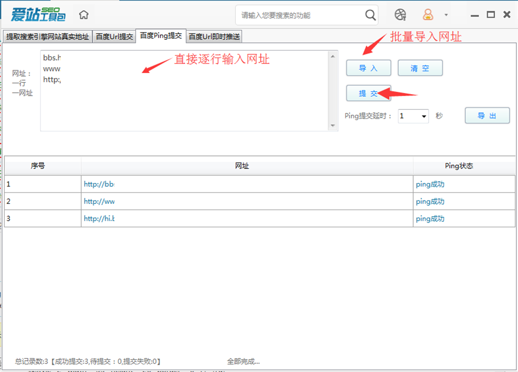Click the 导出 export button
Screen dimensions: 518x372
coord(487,115)
